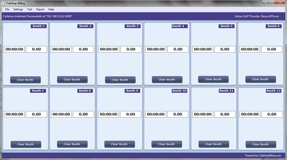Image resolution: width=287 pixels, height=160 pixels.
Task: Click Booth 5 cost amount field
Action: pos(225,49)
